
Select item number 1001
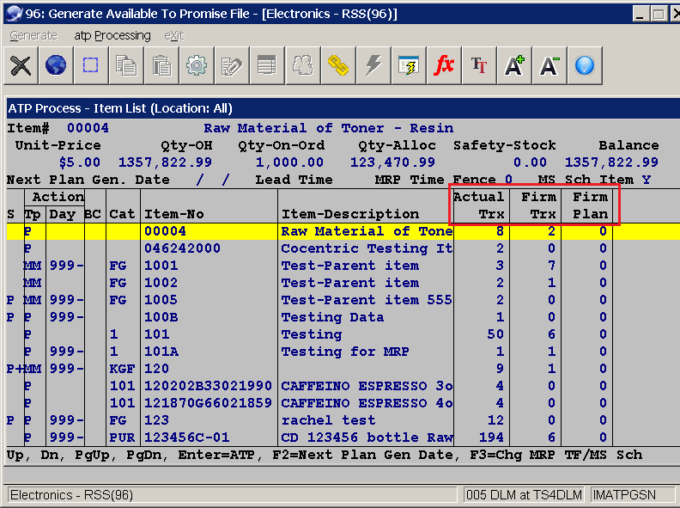coord(161,266)
